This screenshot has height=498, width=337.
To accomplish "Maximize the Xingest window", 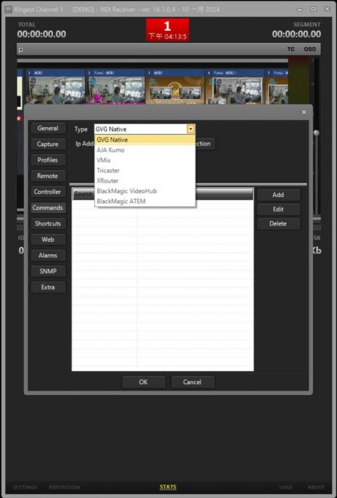I will point(313,9).
